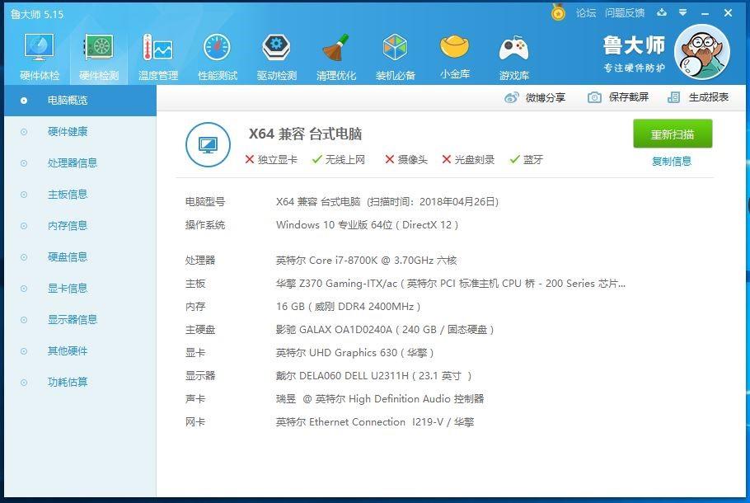Open 硬件体检 hardware checkup
The height and width of the screenshot is (503, 750).
click(40, 57)
